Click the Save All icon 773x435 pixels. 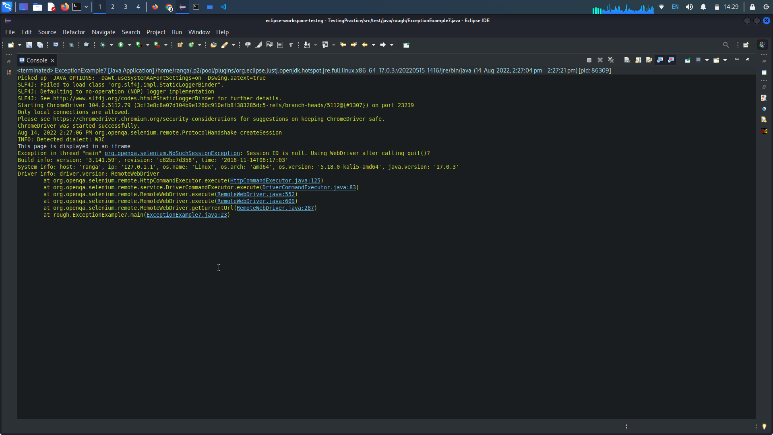click(40, 45)
